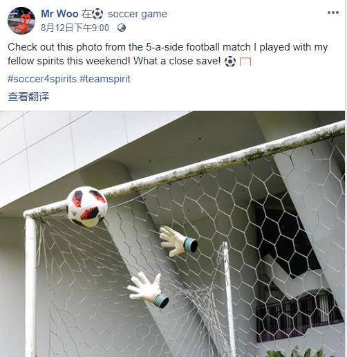347x357 pixels.
Task: Click the globe public privacy icon
Action: [x=122, y=28]
